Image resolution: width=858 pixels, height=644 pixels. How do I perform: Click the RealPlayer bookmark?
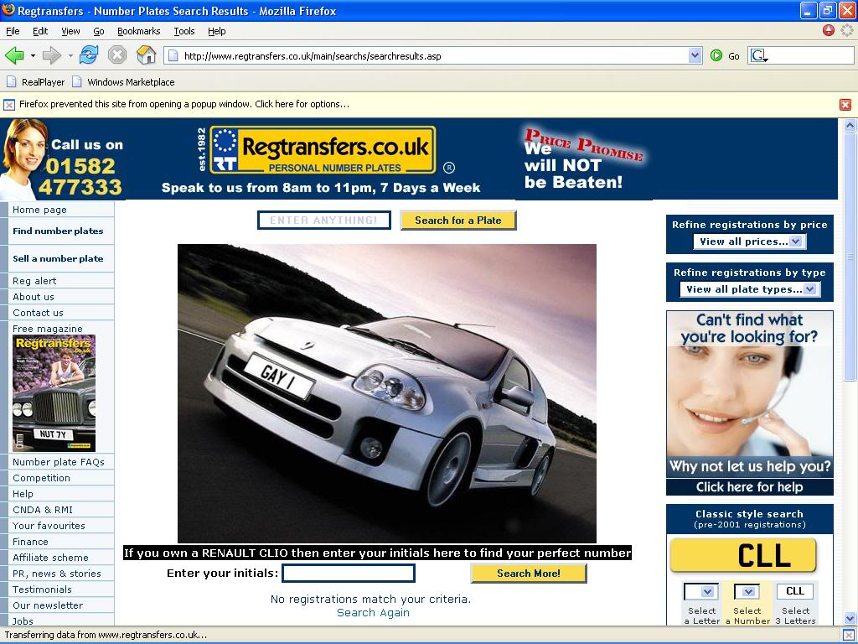coord(35,82)
